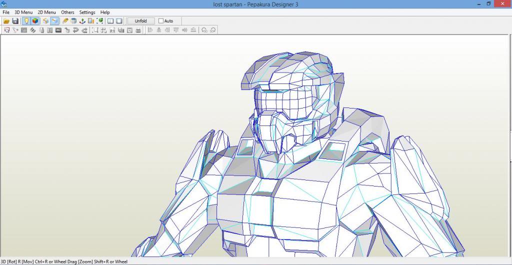Click the blue cylinder icon

(74, 21)
